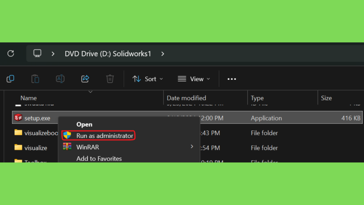Open the View dropdown
364x205 pixels.
click(194, 79)
